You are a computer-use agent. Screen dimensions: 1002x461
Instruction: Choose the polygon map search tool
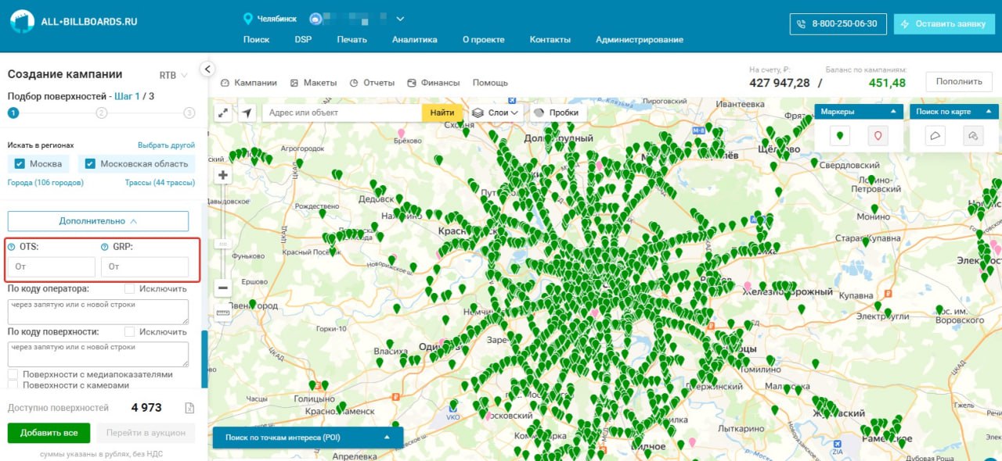pyautogui.click(x=935, y=136)
